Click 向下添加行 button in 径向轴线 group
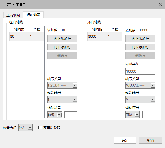165x148 pixels. [x=62, y=47]
